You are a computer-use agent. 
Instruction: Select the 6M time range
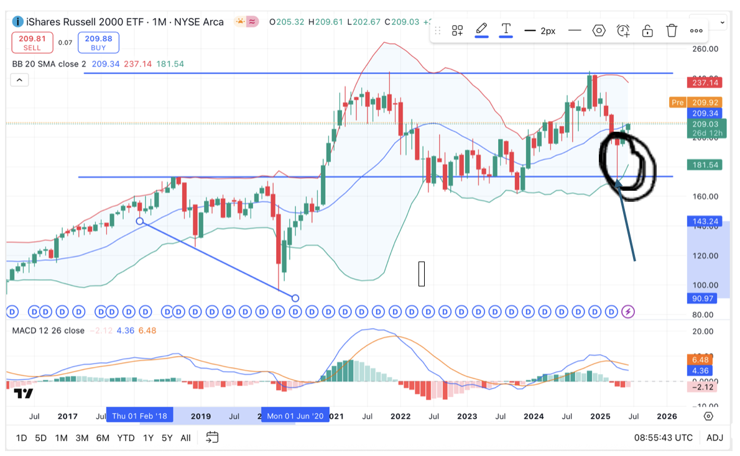[103, 438]
